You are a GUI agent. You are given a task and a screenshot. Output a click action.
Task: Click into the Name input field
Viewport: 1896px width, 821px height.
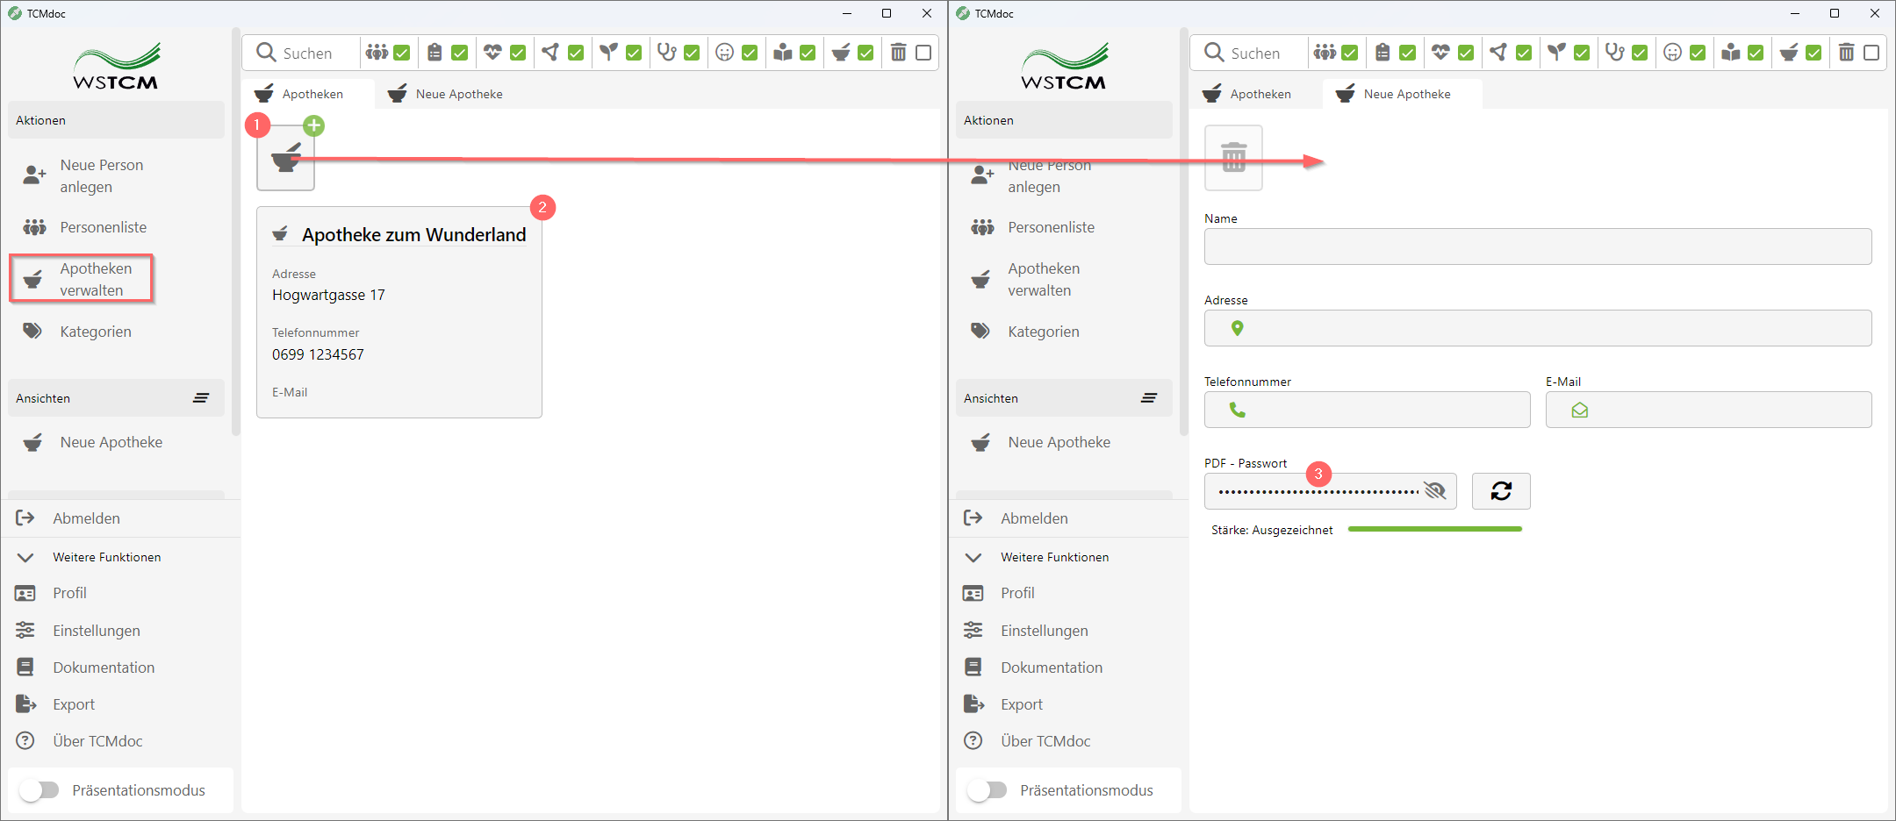tap(1537, 246)
